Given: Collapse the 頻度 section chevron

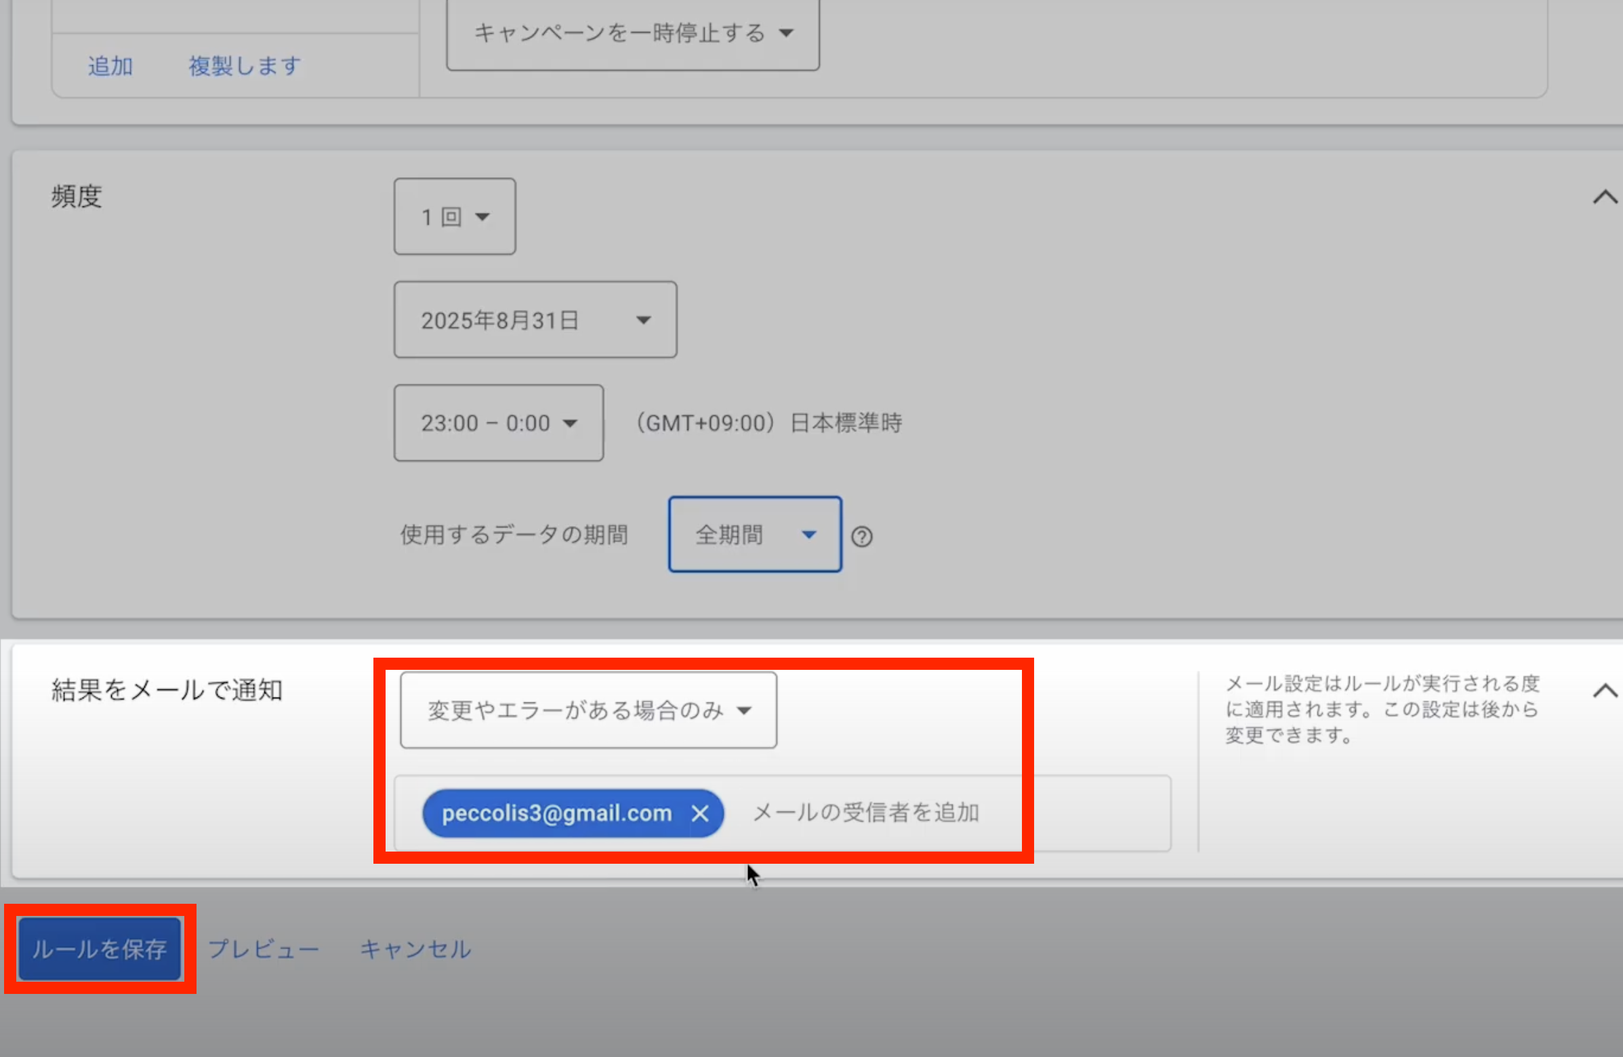Looking at the screenshot, I should pos(1604,197).
